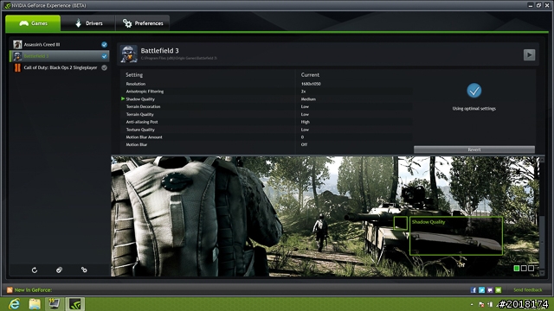Click Assassin's Creed III optimized check badge
The width and height of the screenshot is (554, 311).
coord(104,44)
